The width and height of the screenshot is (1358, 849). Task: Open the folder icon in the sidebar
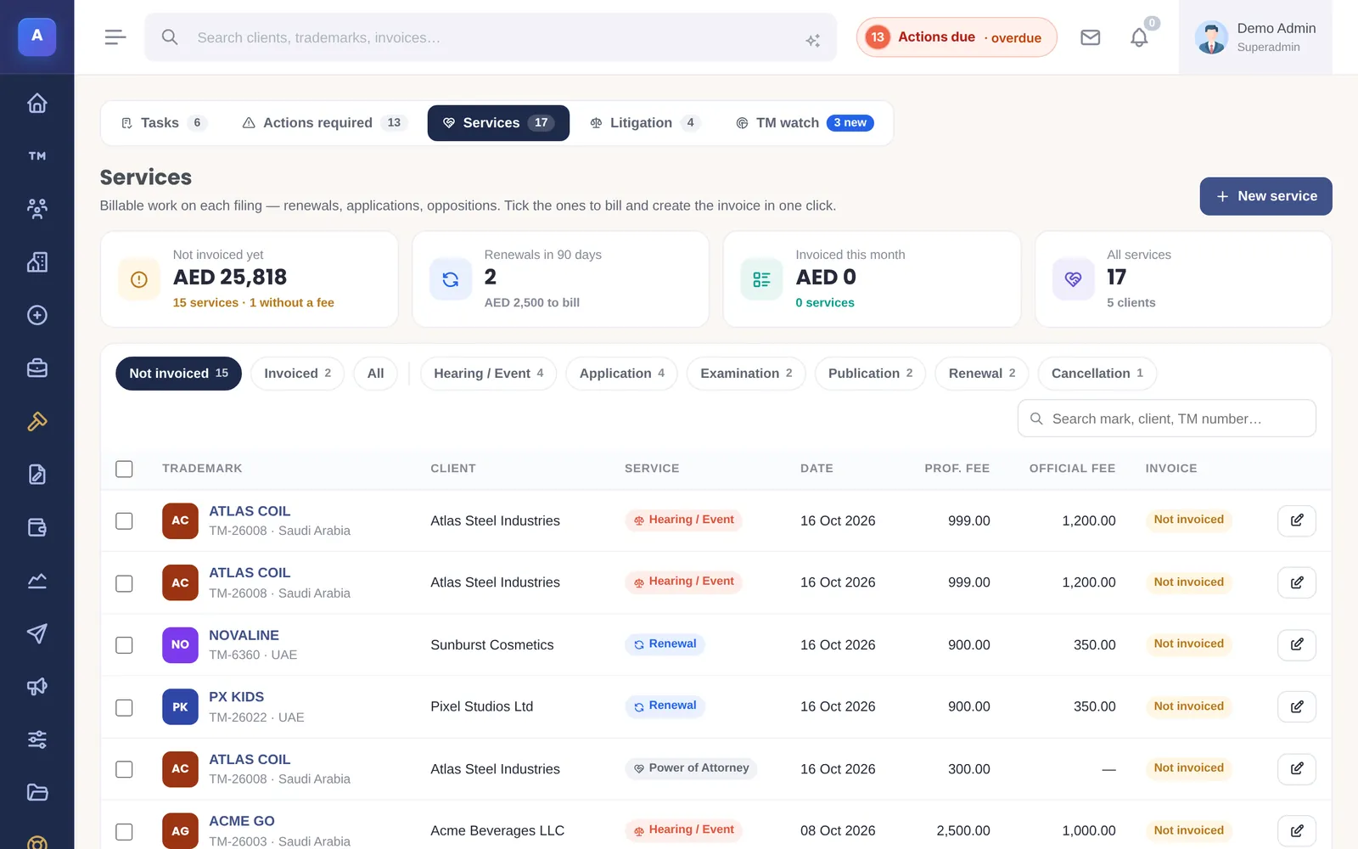[x=36, y=793]
